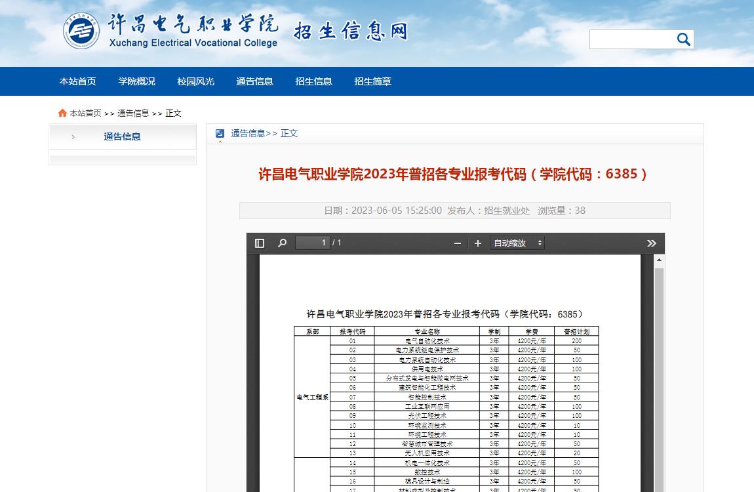
Task: Click 普招计划 column header
Action: click(576, 331)
